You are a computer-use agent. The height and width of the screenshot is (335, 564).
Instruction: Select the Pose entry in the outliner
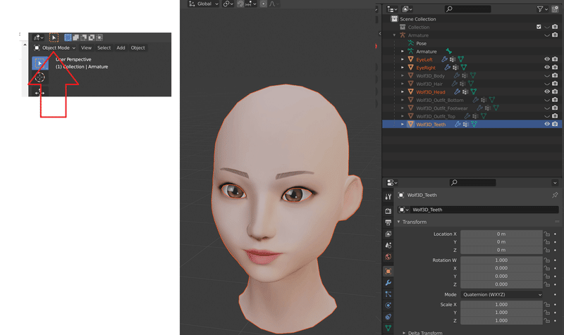click(421, 44)
